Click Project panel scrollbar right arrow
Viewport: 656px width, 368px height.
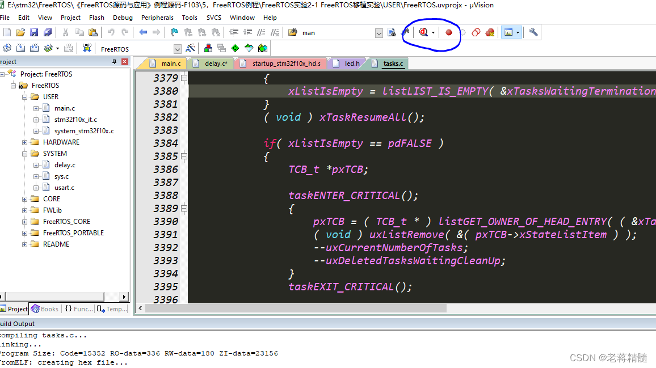point(124,297)
